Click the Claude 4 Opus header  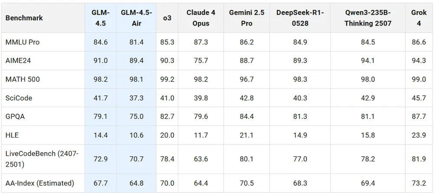point(201,18)
